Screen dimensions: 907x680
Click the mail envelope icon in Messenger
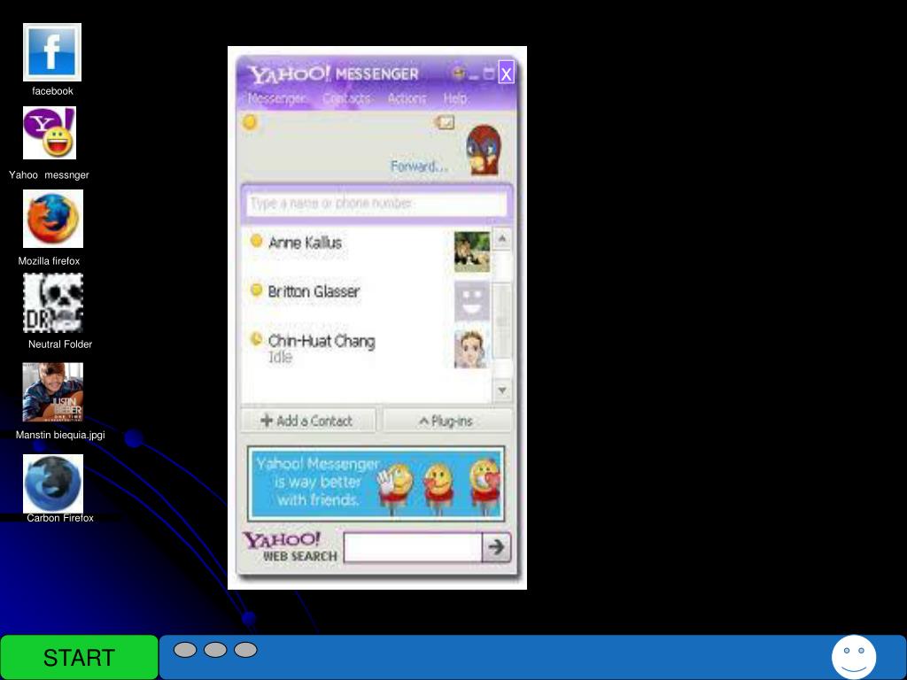coord(445,122)
